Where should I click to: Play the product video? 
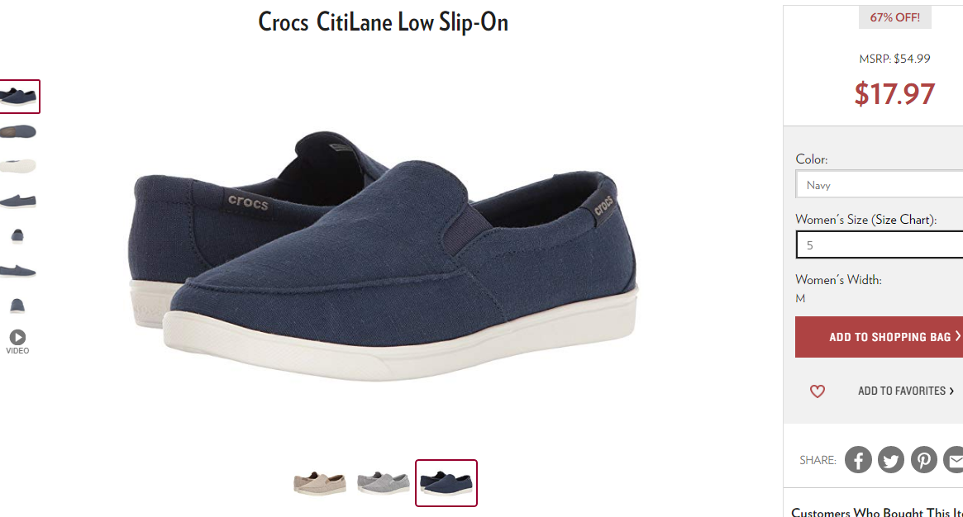(17, 342)
